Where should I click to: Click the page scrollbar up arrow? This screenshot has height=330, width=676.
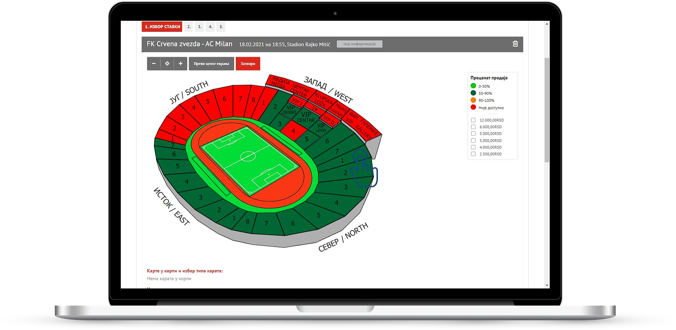point(547,24)
